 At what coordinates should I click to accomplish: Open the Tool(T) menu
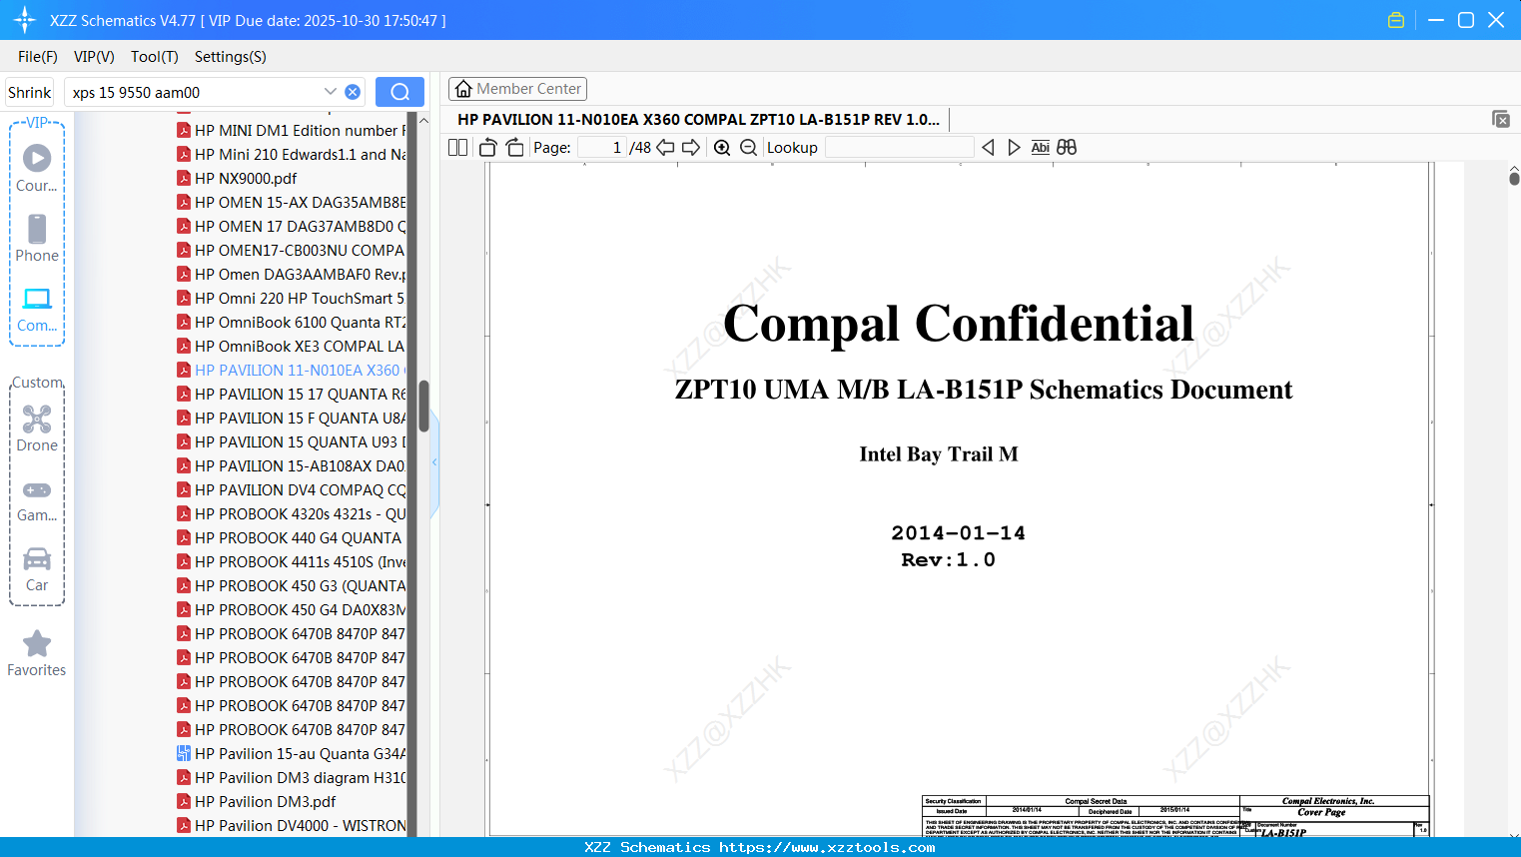(155, 57)
